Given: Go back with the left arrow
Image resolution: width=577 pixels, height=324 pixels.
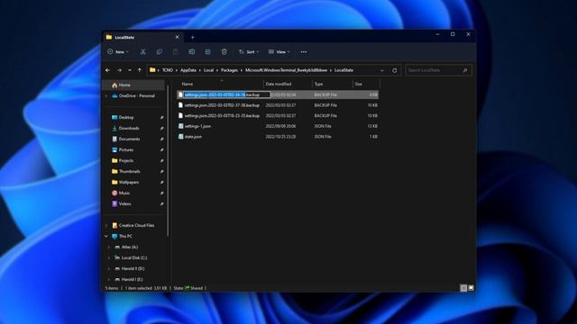Looking at the screenshot, I should (108, 70).
